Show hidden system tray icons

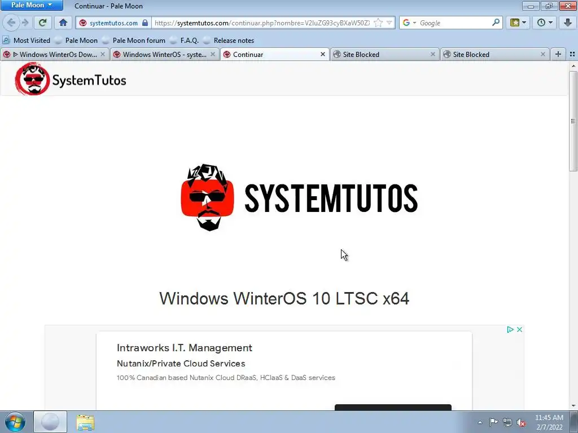click(x=480, y=422)
